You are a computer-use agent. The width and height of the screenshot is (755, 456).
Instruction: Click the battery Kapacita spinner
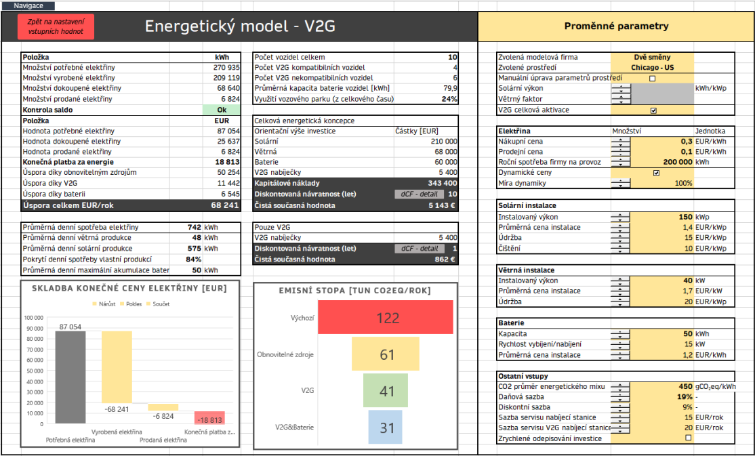point(621,334)
